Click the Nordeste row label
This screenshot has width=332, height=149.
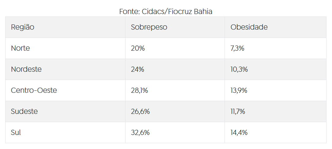pyautogui.click(x=26, y=69)
